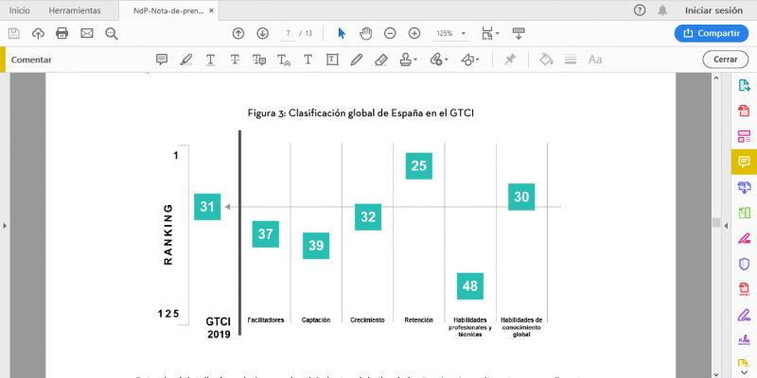
Task: Pick the pencil drawing tool
Action: pyautogui.click(x=356, y=60)
